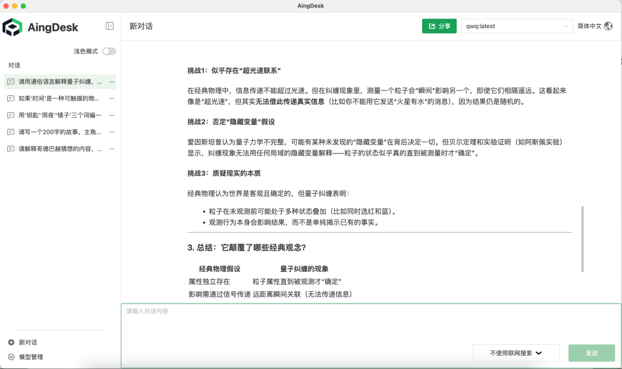Click the chat area vertical scrollbar
The height and width of the screenshot is (369, 622).
click(x=582, y=239)
